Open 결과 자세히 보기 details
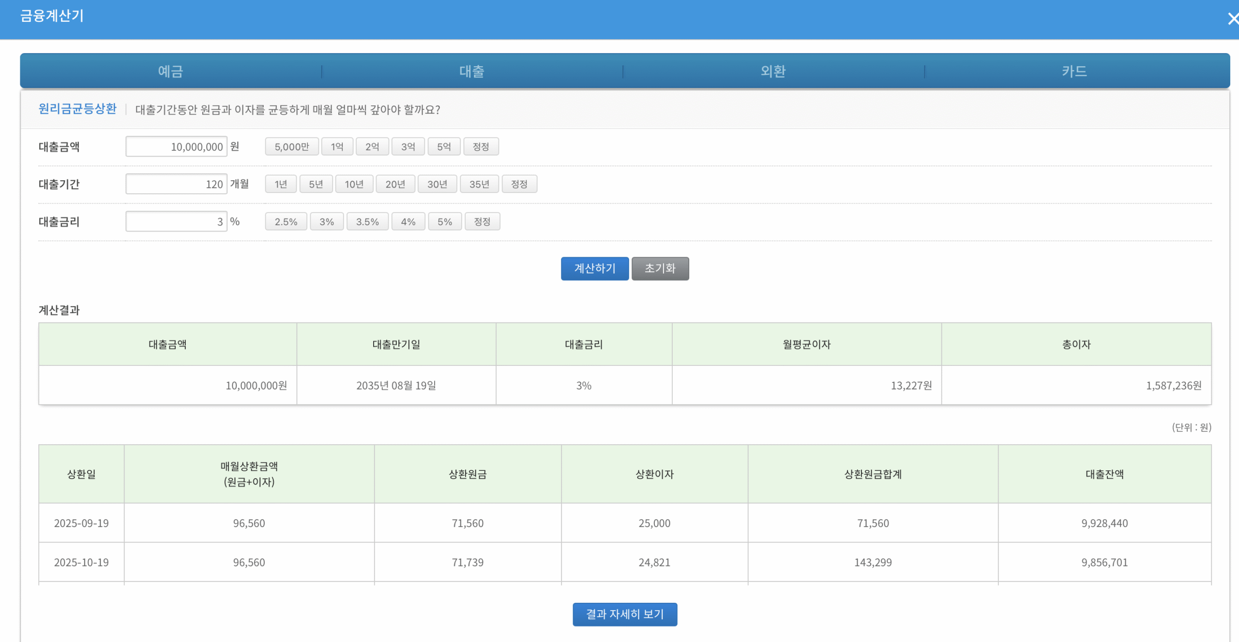 (624, 614)
